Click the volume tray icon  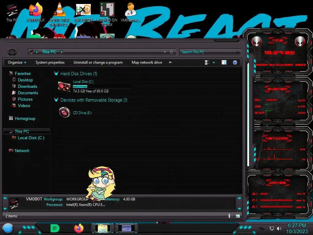tap(279, 228)
